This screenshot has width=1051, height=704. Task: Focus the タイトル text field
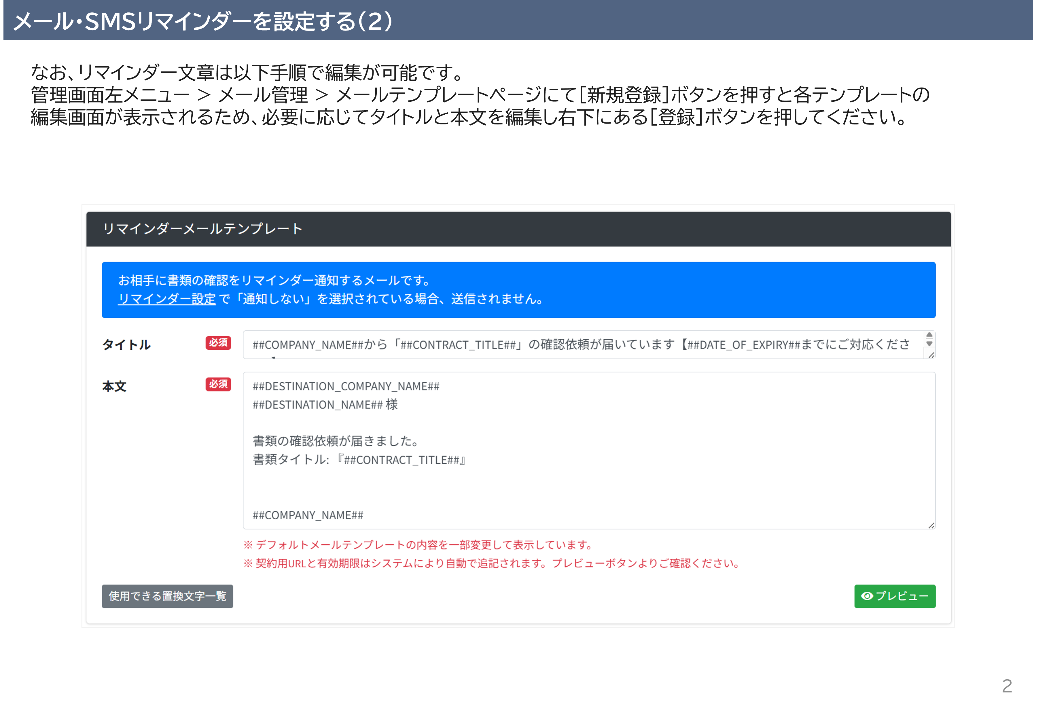(x=579, y=345)
